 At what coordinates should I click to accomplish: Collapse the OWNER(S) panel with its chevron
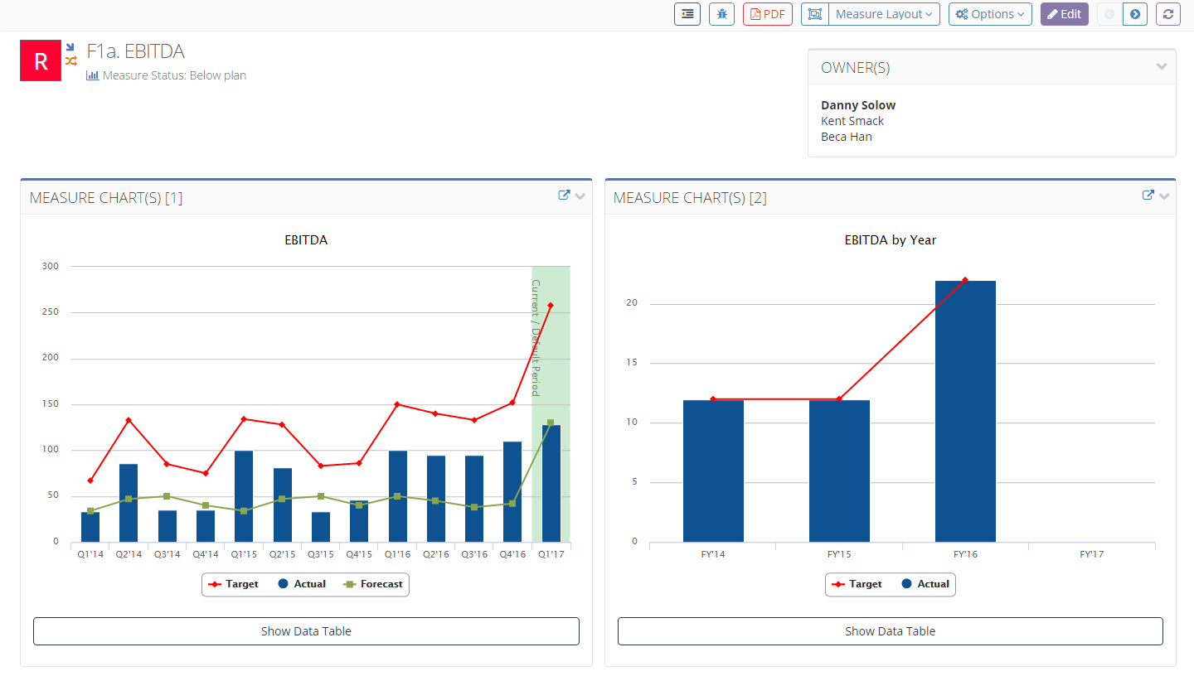click(x=1161, y=66)
